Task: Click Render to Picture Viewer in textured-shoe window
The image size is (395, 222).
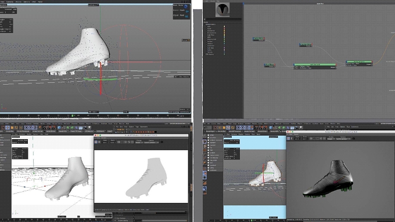Action: click(x=261, y=128)
